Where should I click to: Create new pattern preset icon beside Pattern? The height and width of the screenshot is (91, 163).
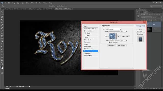(x=118, y=36)
